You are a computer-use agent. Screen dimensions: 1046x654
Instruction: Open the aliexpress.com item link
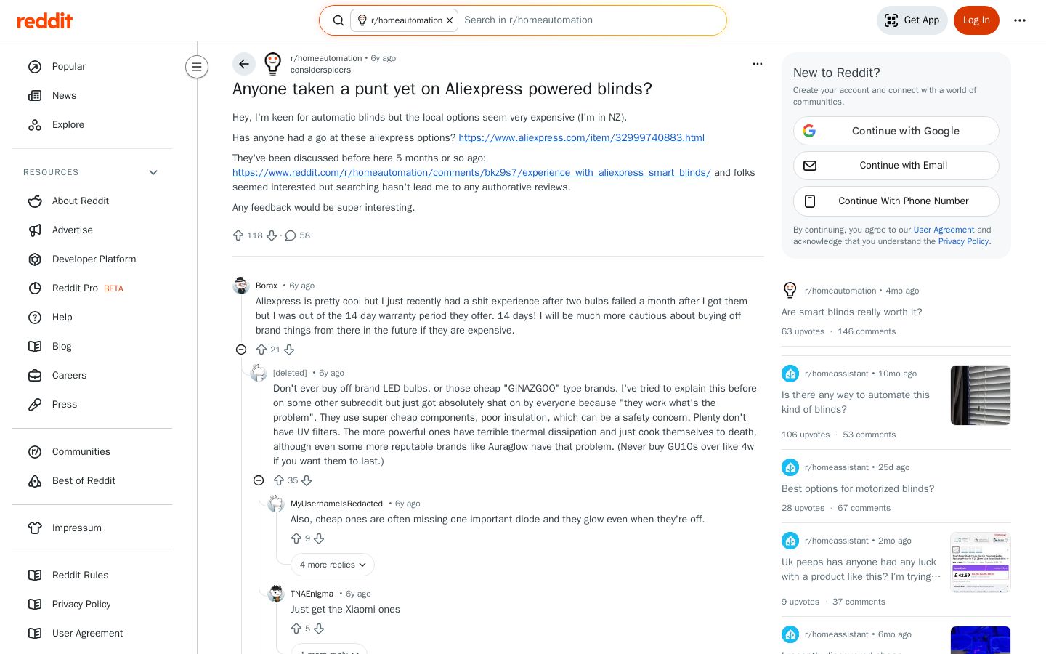pyautogui.click(x=581, y=137)
